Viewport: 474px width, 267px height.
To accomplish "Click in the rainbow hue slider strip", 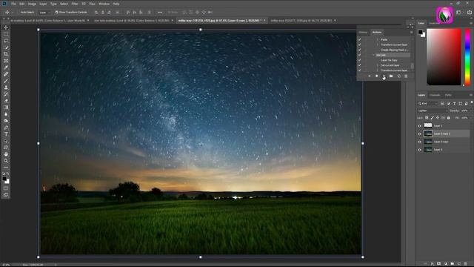I will tap(467, 57).
